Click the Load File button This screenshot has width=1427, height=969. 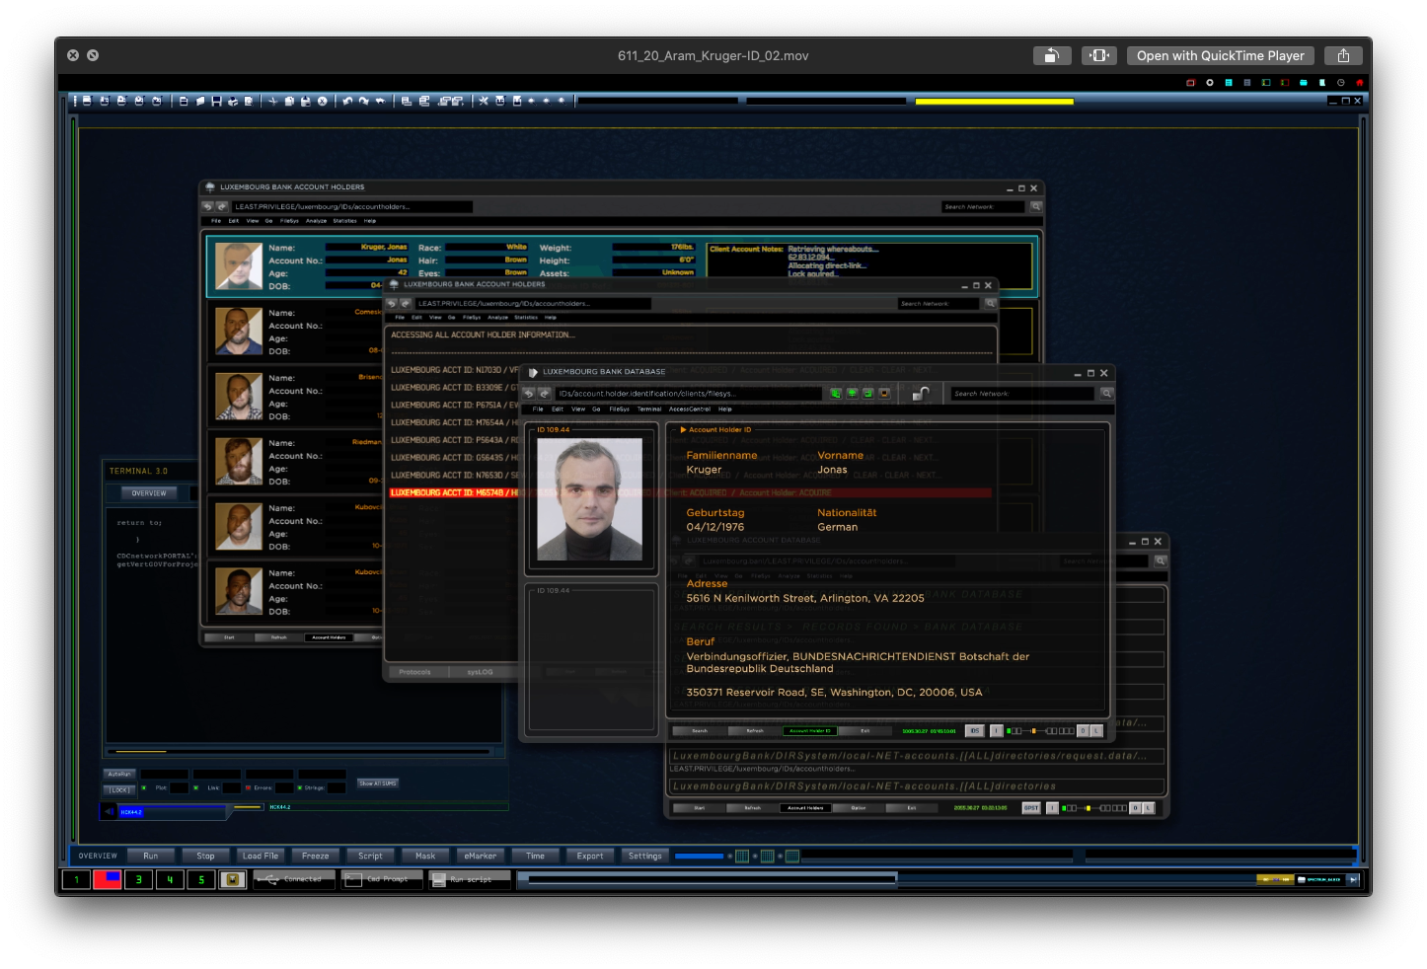261,856
